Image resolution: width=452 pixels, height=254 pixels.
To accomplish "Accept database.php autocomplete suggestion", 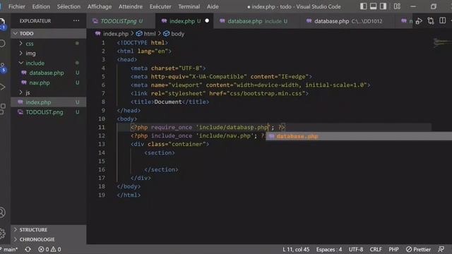I will point(359,136).
